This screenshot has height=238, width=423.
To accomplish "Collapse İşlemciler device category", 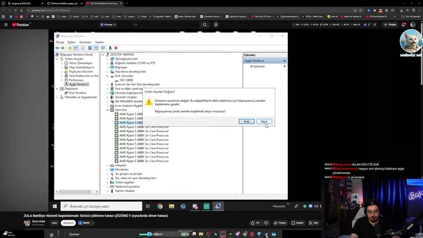I will (x=107, y=110).
